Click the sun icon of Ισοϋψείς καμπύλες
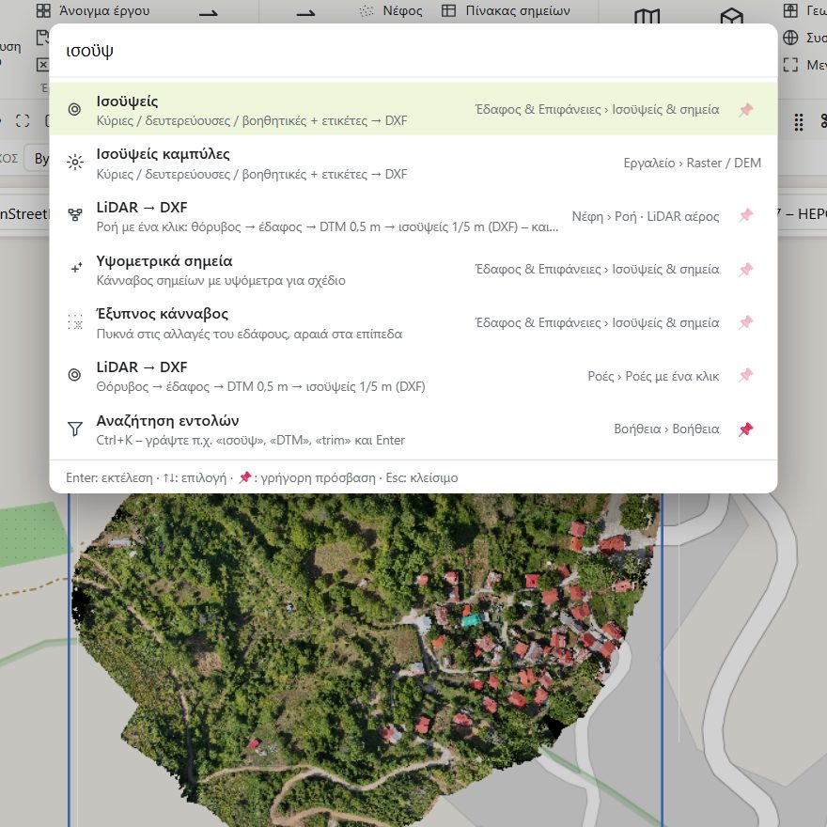Screen dimensions: 827x827 (x=75, y=163)
